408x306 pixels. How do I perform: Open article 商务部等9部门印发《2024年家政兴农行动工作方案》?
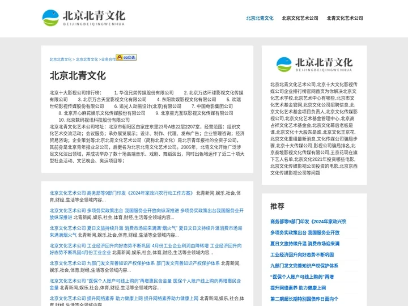141,193
